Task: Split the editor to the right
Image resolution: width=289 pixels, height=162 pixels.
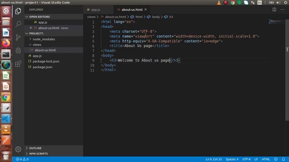Action: pyautogui.click(x=274, y=9)
